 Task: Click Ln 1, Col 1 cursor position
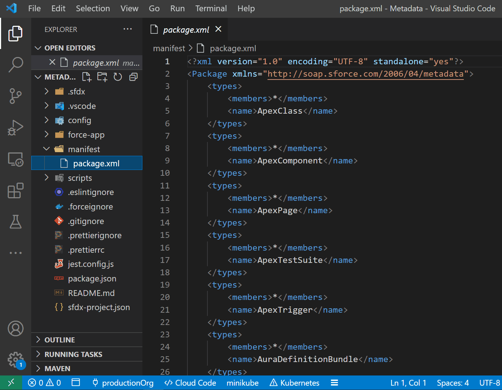408,383
